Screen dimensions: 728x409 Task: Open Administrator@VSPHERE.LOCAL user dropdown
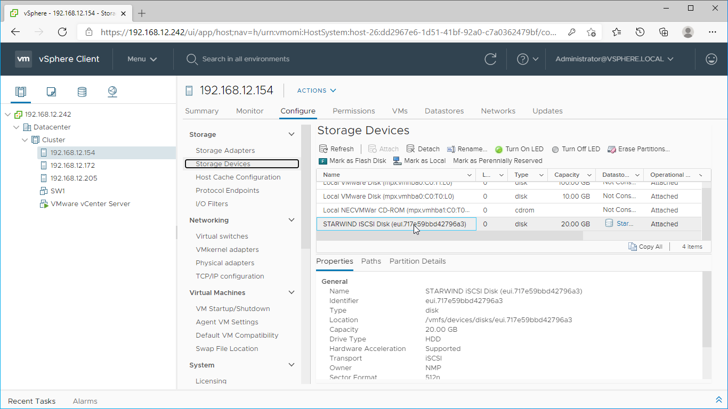(614, 59)
